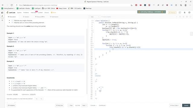Dismiss the LeetCoding Challenge banner

tap(164, 12)
